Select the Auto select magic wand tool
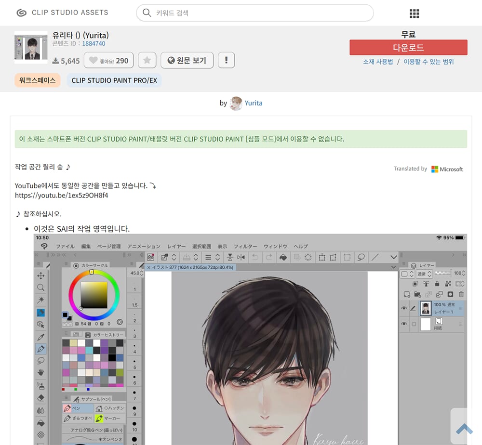 pyautogui.click(x=40, y=300)
